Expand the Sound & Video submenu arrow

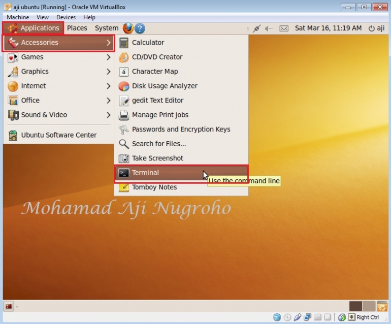(x=109, y=115)
